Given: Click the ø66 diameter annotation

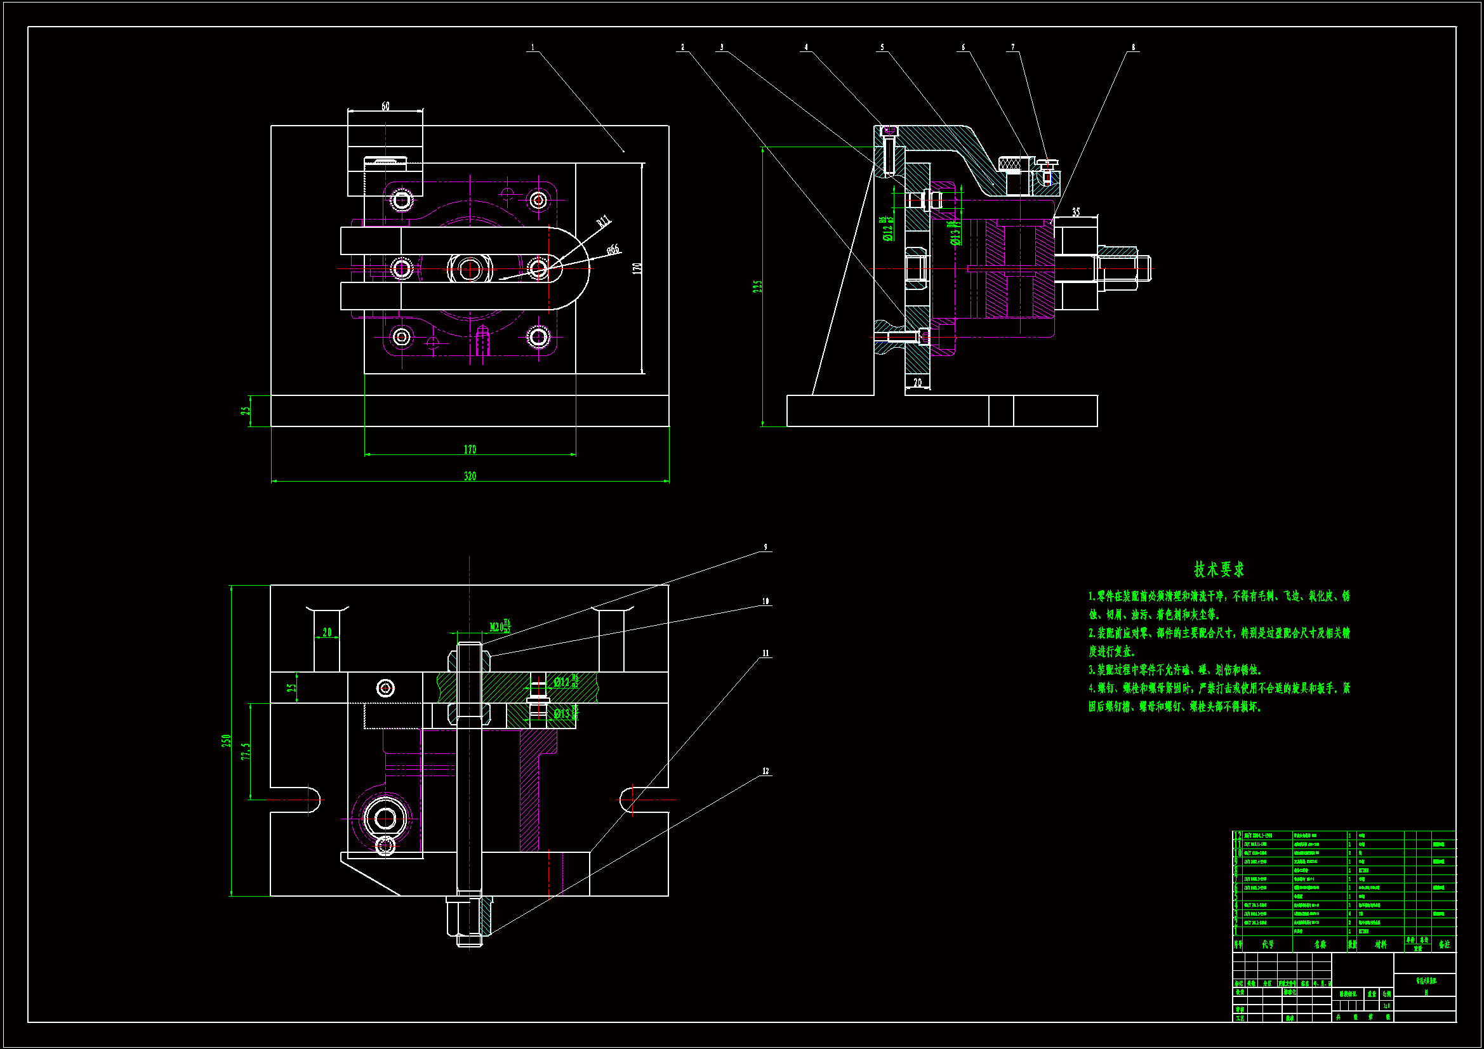Looking at the screenshot, I should (613, 249).
